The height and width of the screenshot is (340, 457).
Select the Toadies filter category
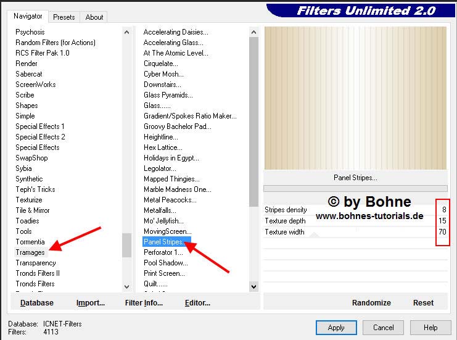27,221
